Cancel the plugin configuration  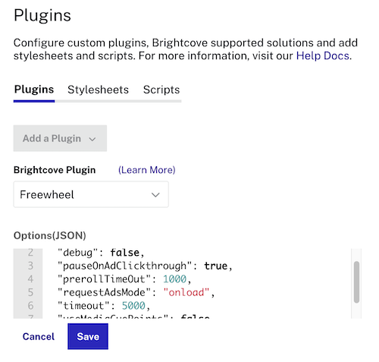[x=39, y=337]
